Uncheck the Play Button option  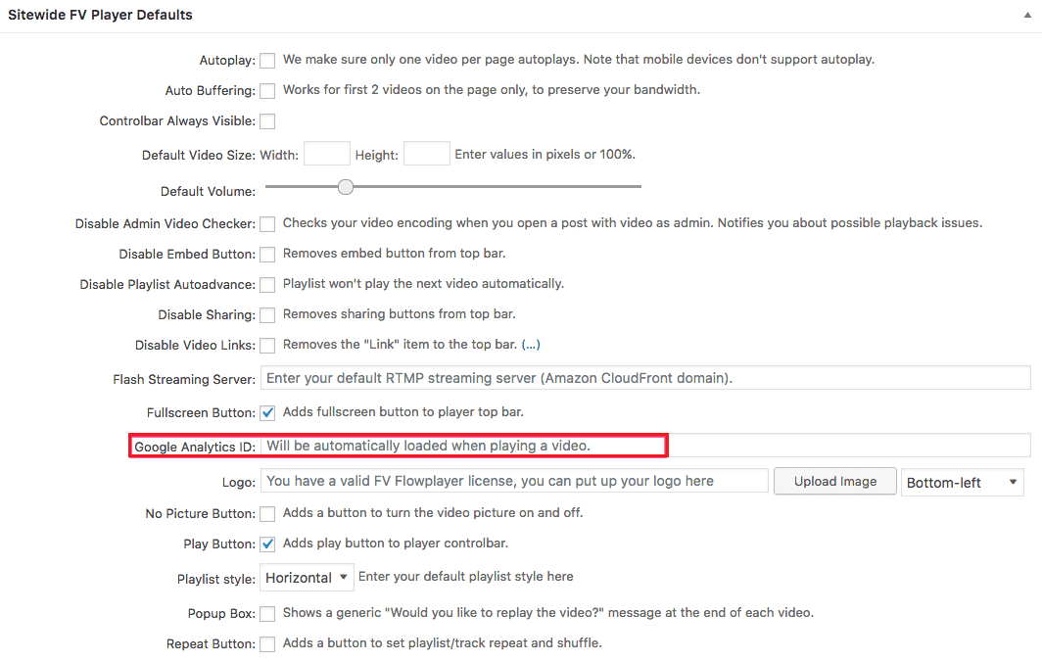click(267, 544)
